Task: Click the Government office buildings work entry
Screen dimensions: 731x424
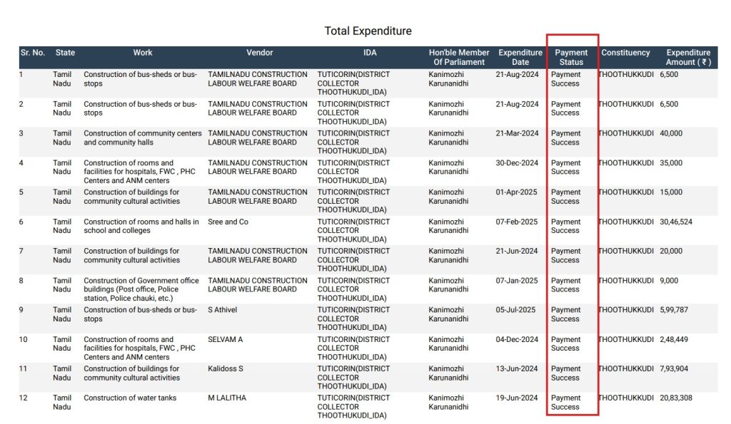Action: [x=141, y=289]
